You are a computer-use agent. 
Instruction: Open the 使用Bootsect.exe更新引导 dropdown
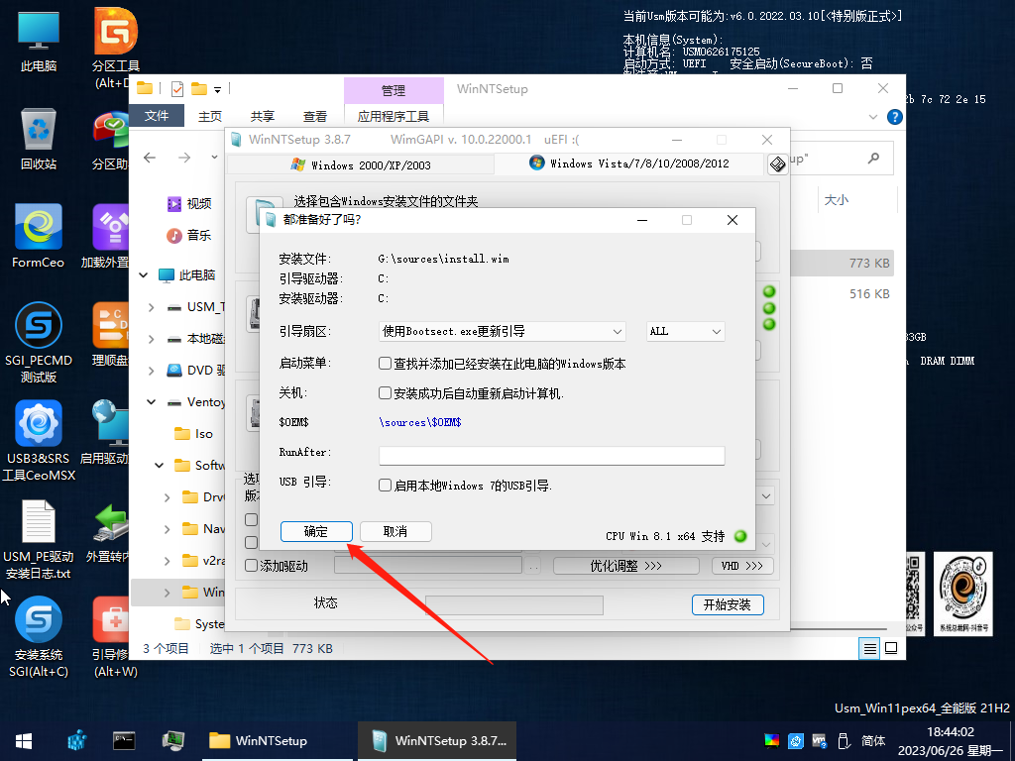pos(502,331)
